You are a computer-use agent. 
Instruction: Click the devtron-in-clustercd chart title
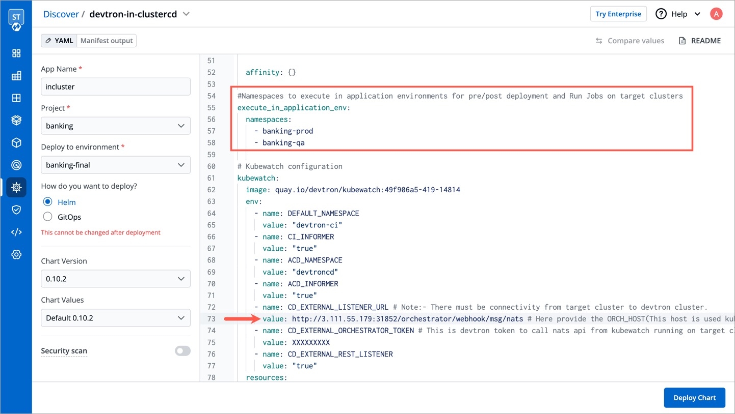[133, 14]
